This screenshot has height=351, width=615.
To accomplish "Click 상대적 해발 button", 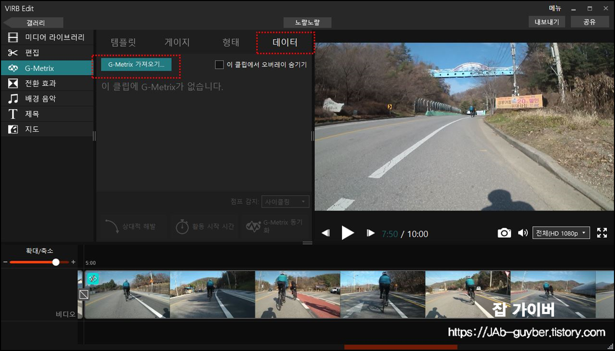I will (x=134, y=226).
